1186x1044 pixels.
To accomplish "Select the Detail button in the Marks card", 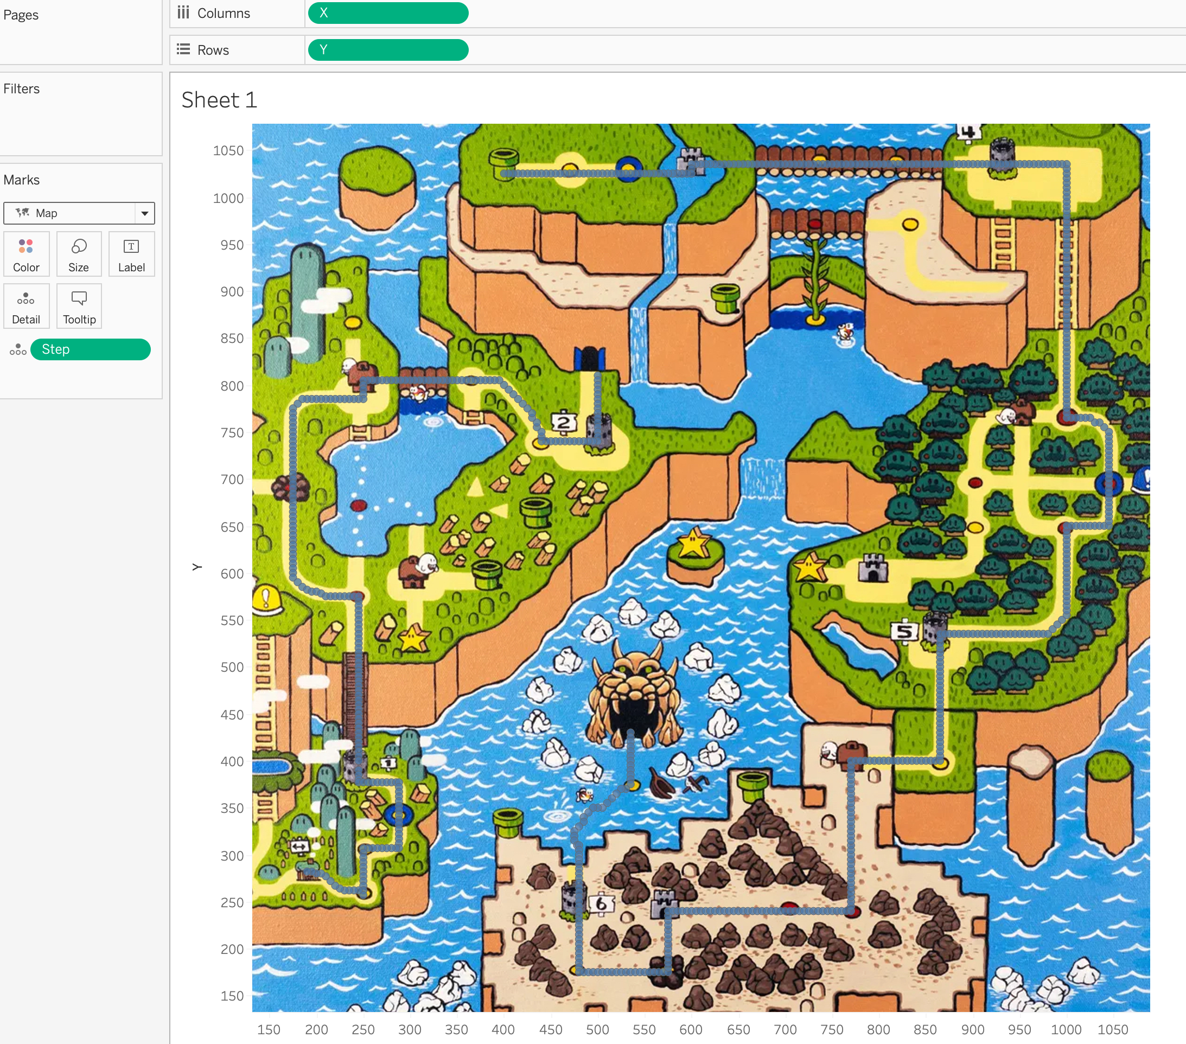I will 25,306.
